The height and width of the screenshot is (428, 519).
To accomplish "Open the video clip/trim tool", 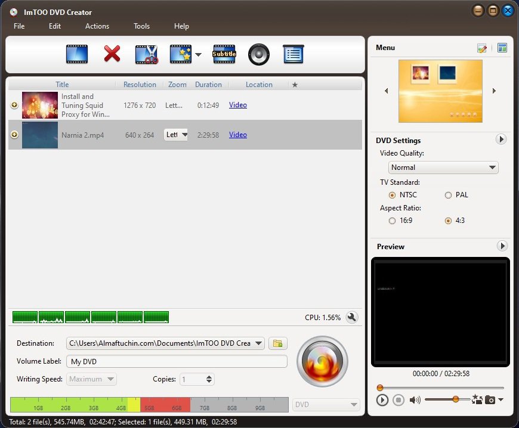I will pos(147,54).
